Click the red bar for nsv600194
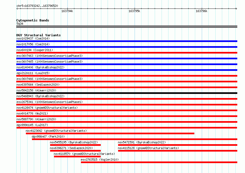Image resolution: width=245 pixels, height=173 pixels. pos(127,53)
